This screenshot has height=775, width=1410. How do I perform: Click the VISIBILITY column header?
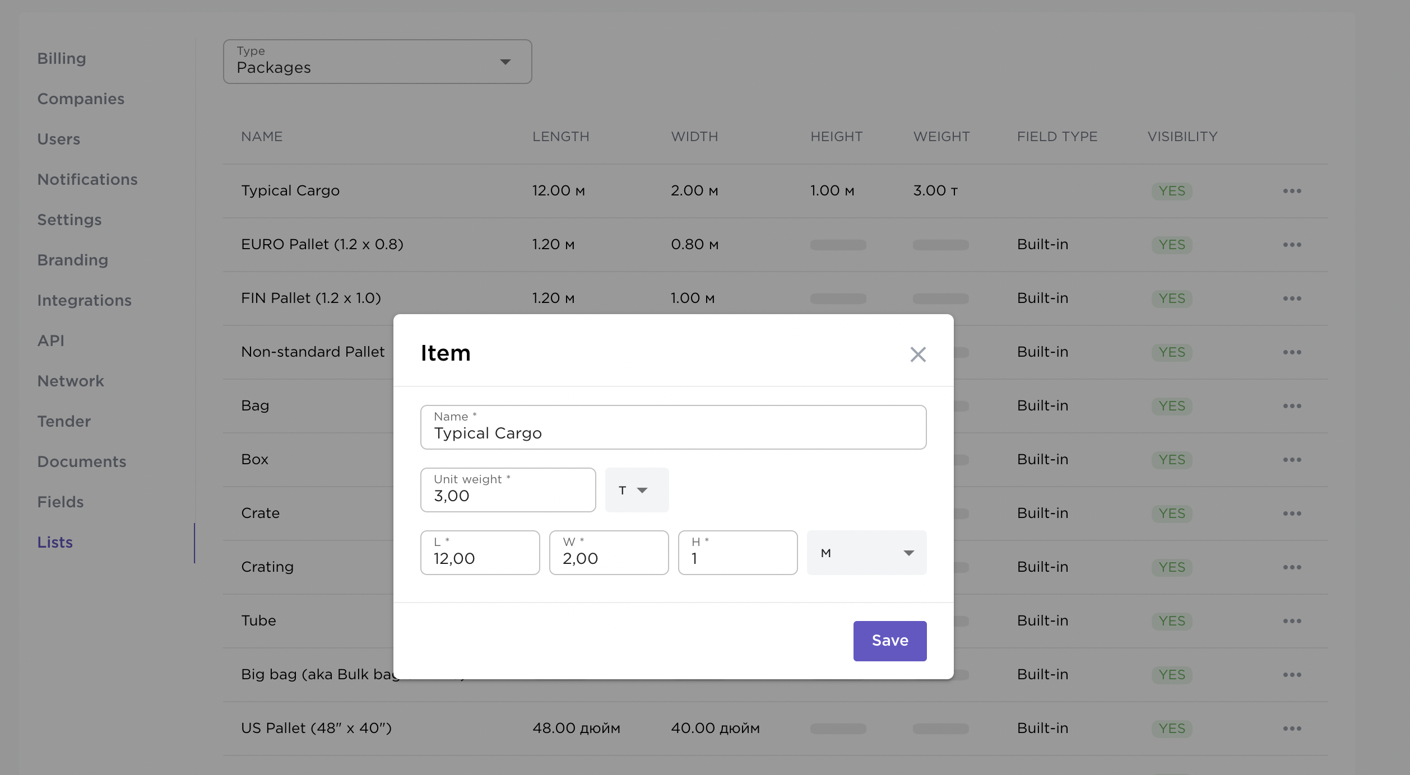pos(1182,137)
